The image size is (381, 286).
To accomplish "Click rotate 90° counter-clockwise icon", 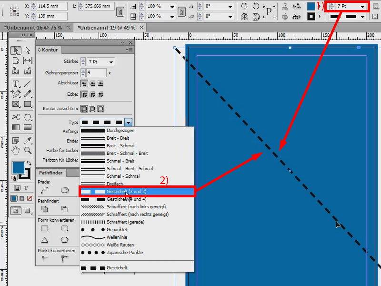I will click(256, 6).
